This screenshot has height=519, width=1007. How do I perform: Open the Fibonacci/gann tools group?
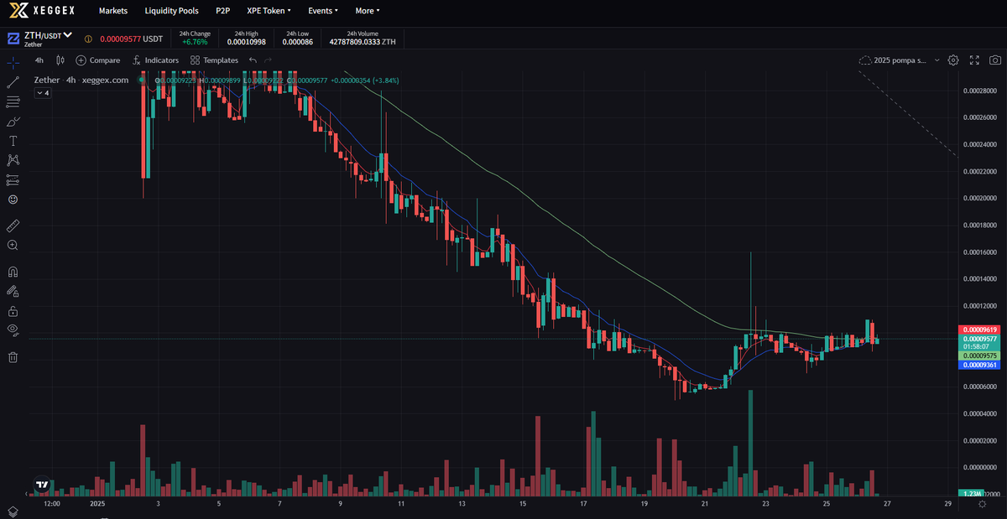pos(13,101)
